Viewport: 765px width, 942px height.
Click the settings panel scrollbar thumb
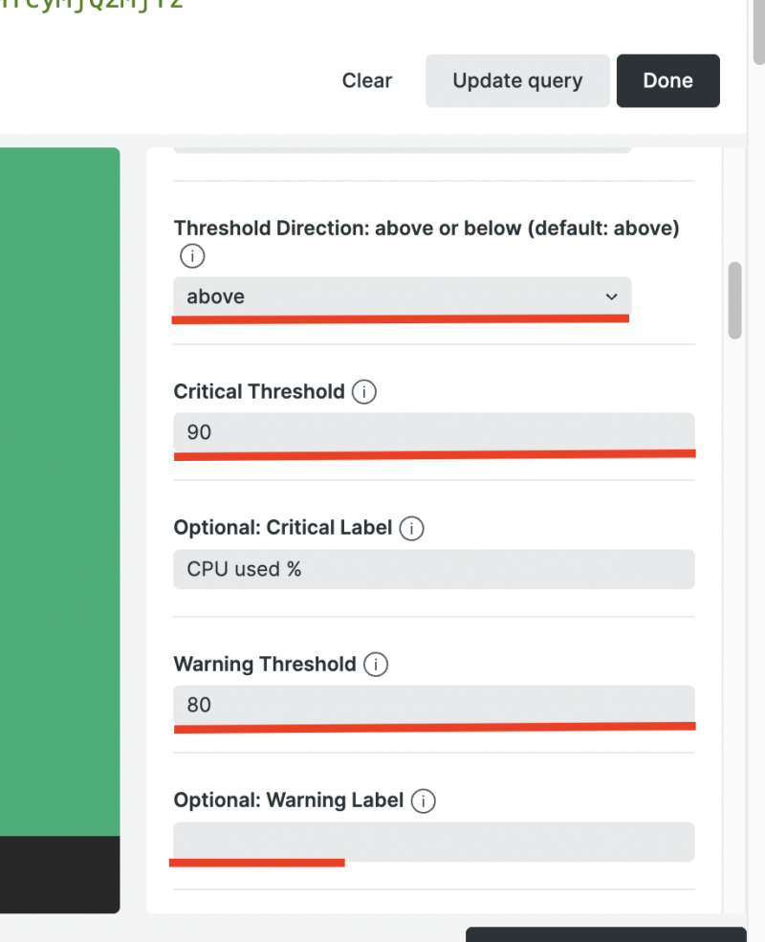735,300
